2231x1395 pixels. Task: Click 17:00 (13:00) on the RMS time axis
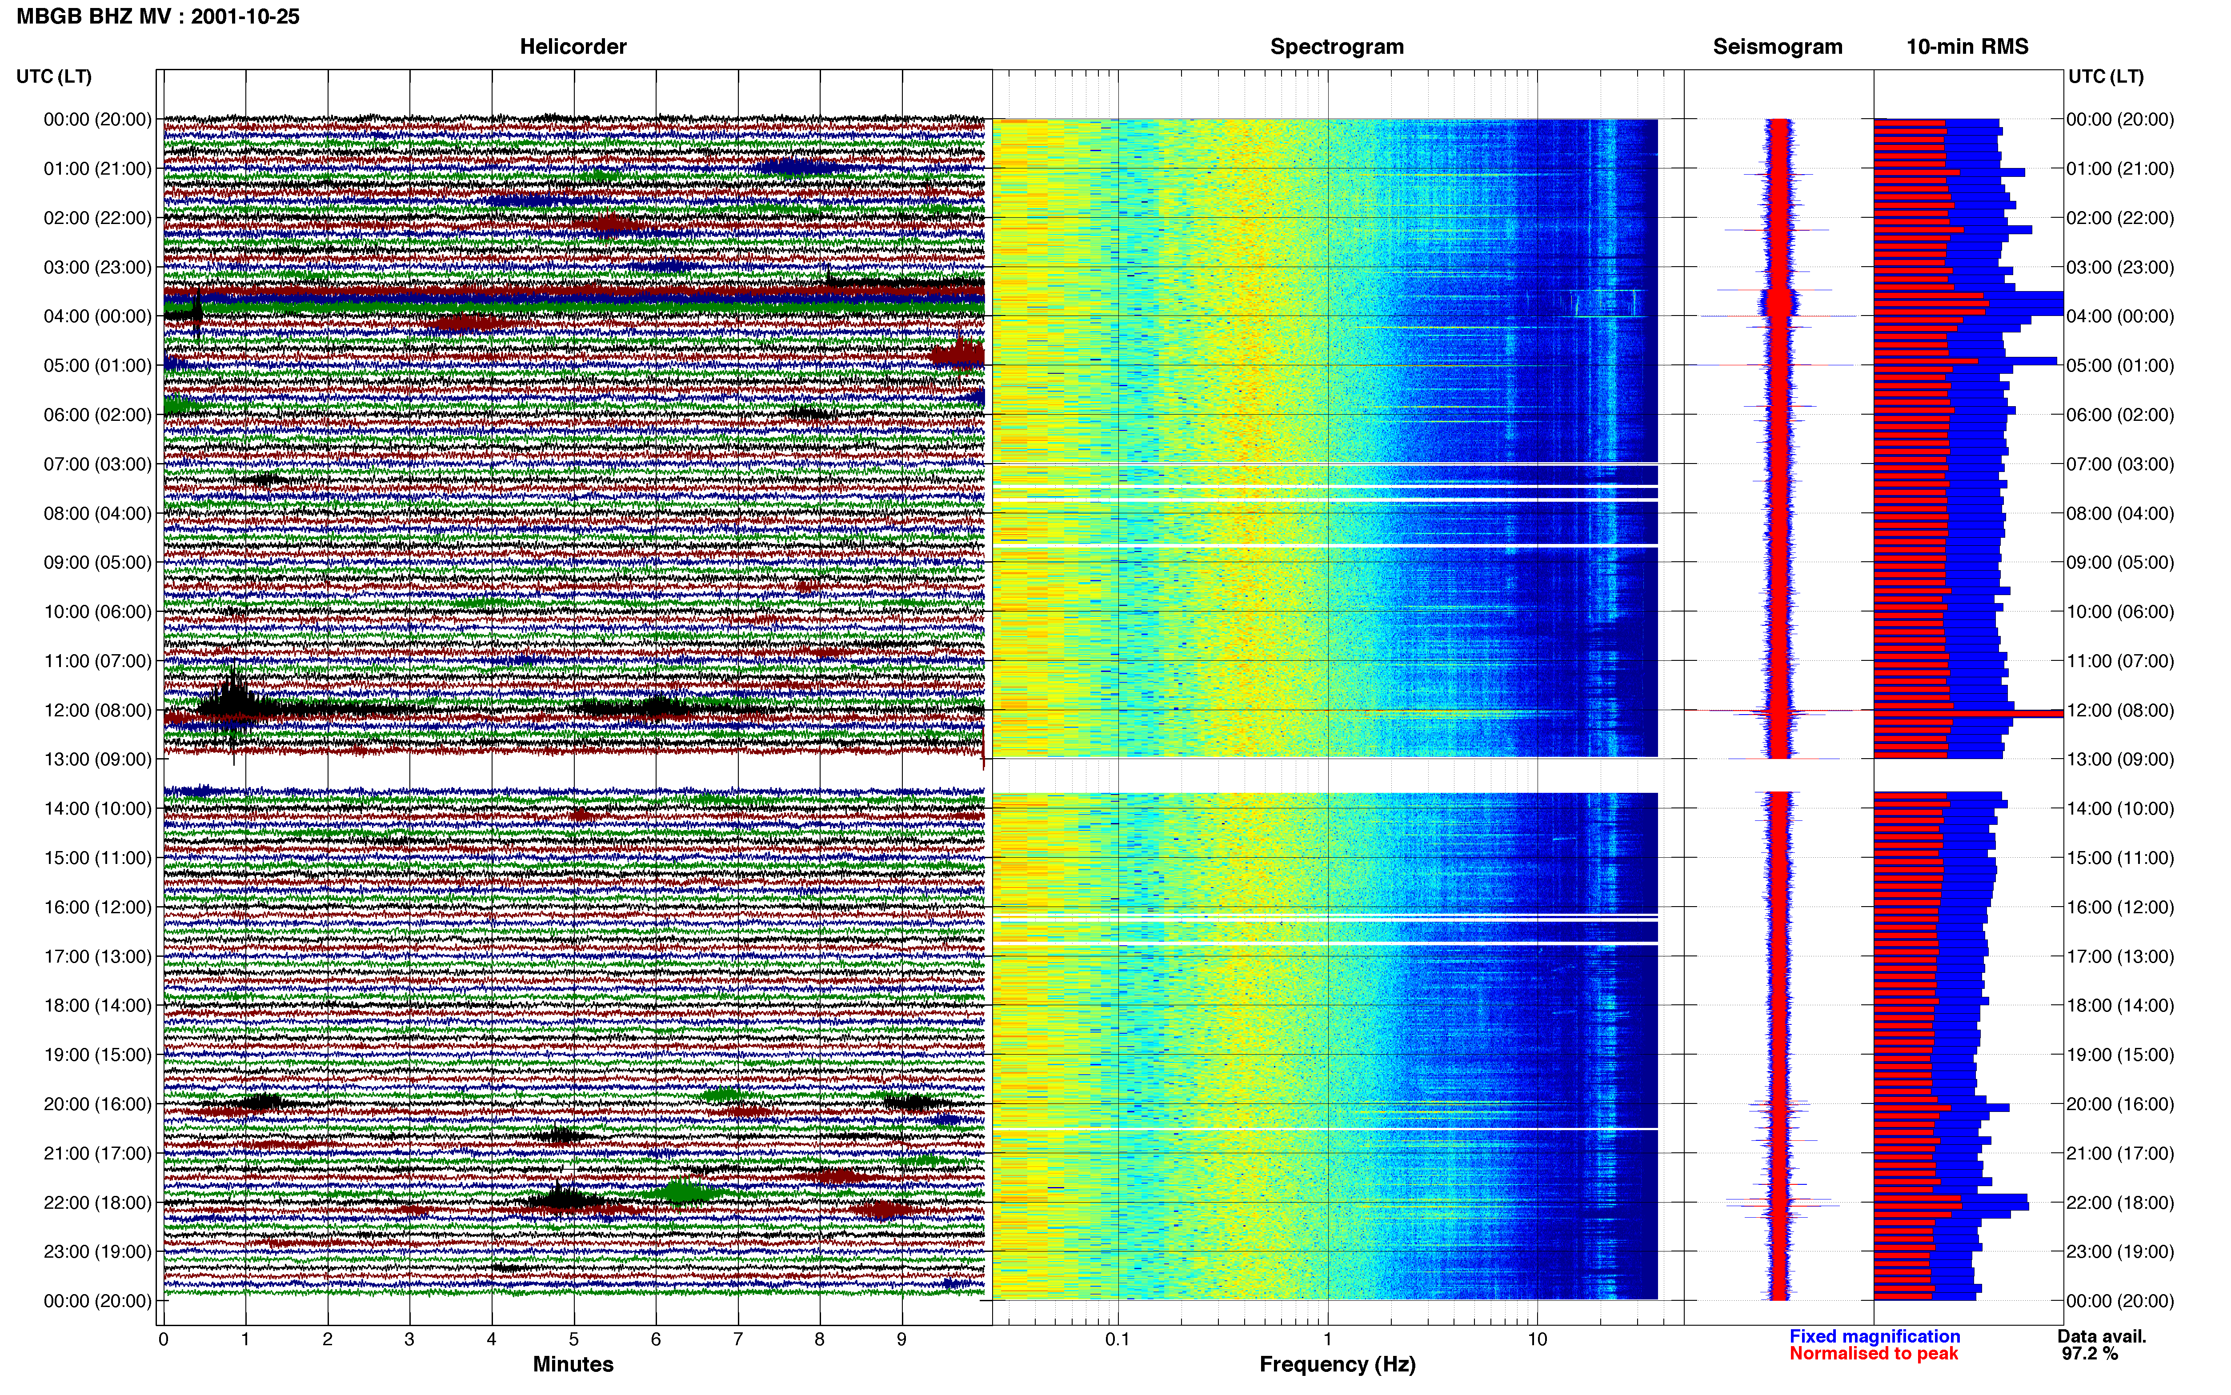coord(2120,957)
